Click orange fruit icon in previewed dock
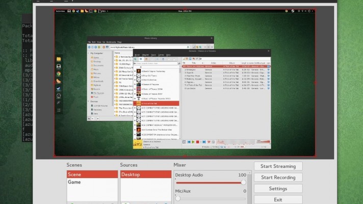363x204 pixels. click(x=59, y=81)
